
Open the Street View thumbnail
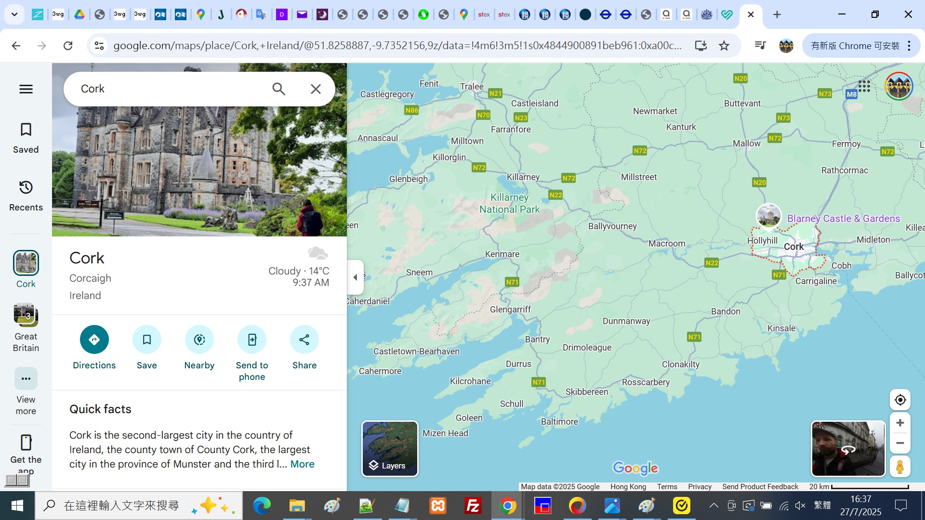(x=848, y=449)
